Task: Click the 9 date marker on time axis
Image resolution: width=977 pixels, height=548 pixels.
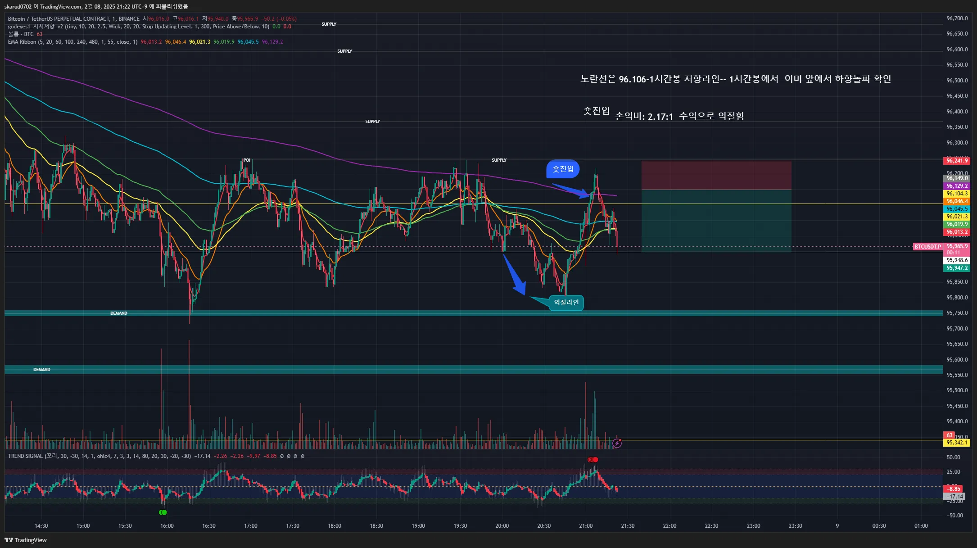Action: [x=837, y=526]
